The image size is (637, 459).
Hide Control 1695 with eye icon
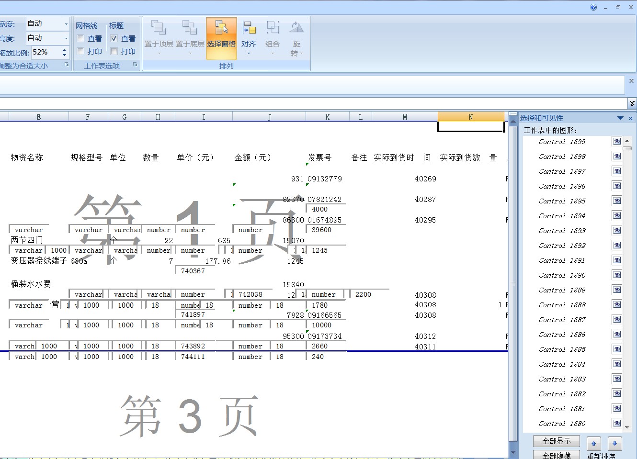[x=617, y=201]
